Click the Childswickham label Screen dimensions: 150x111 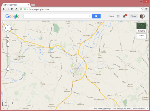click(99, 99)
